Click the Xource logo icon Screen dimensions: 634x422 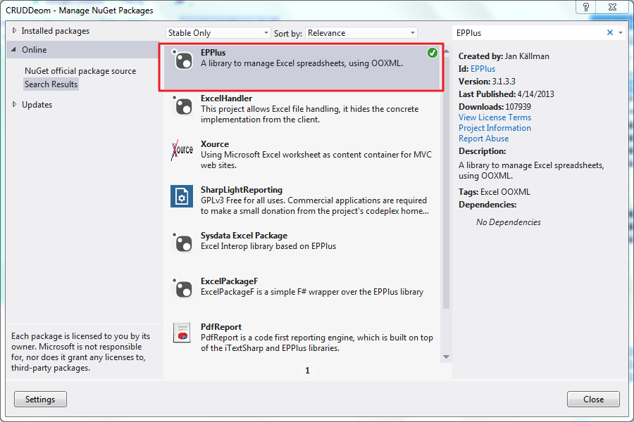(182, 151)
